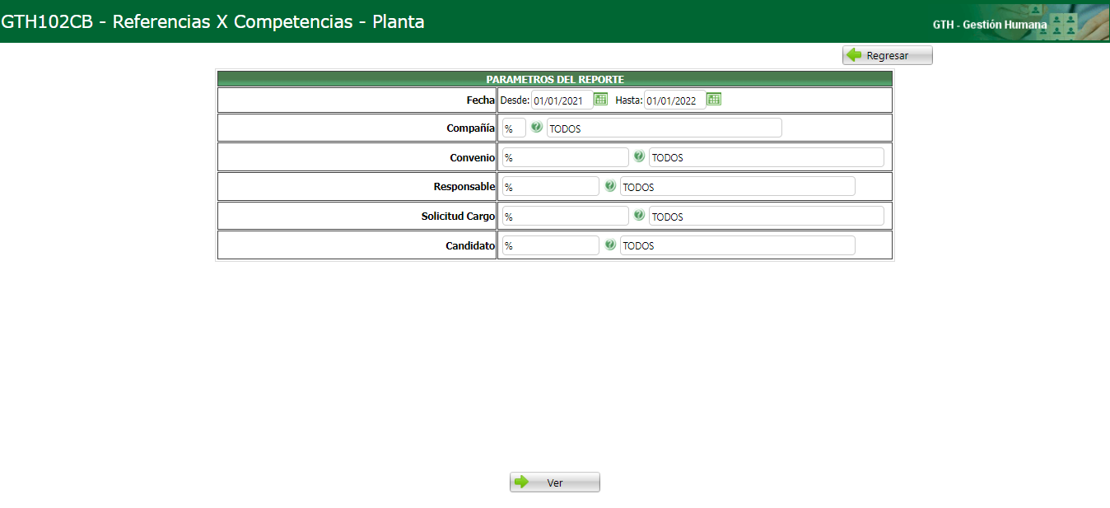Click the Responsable help lookup icon
The image size is (1110, 508).
coord(609,185)
